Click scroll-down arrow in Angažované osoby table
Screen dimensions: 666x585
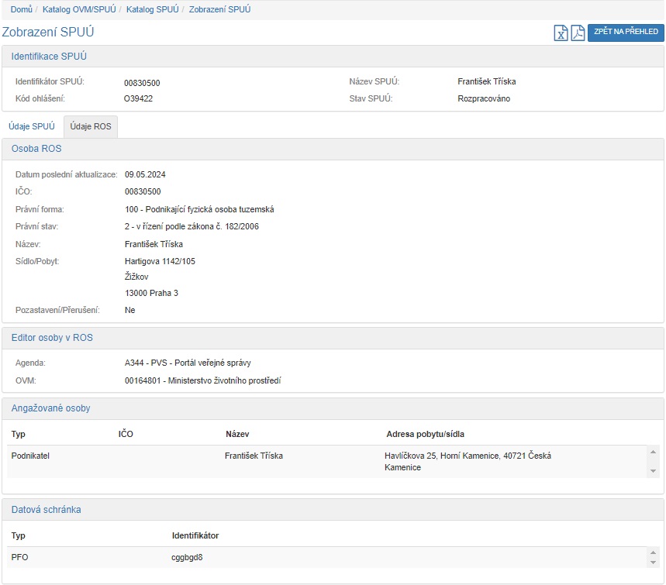(x=654, y=470)
